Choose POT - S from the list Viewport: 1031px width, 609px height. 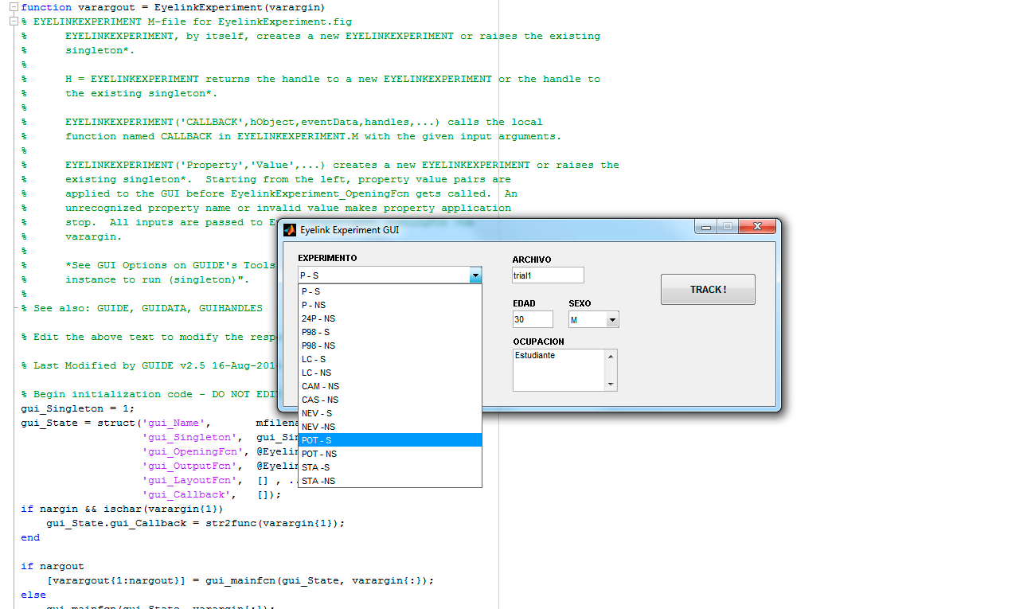[389, 440]
